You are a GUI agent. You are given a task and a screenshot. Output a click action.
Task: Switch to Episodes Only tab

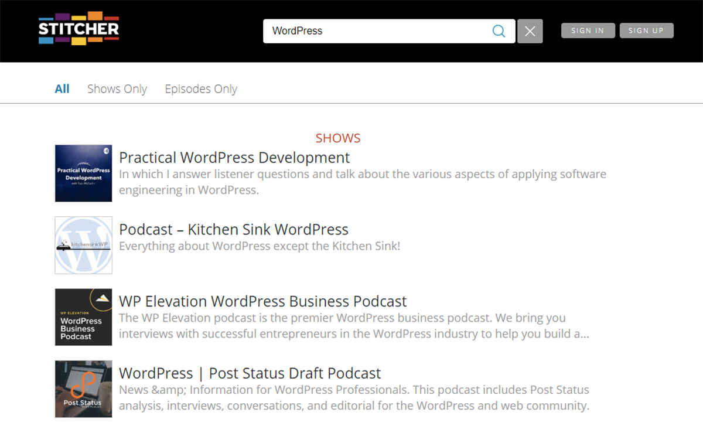pyautogui.click(x=201, y=89)
